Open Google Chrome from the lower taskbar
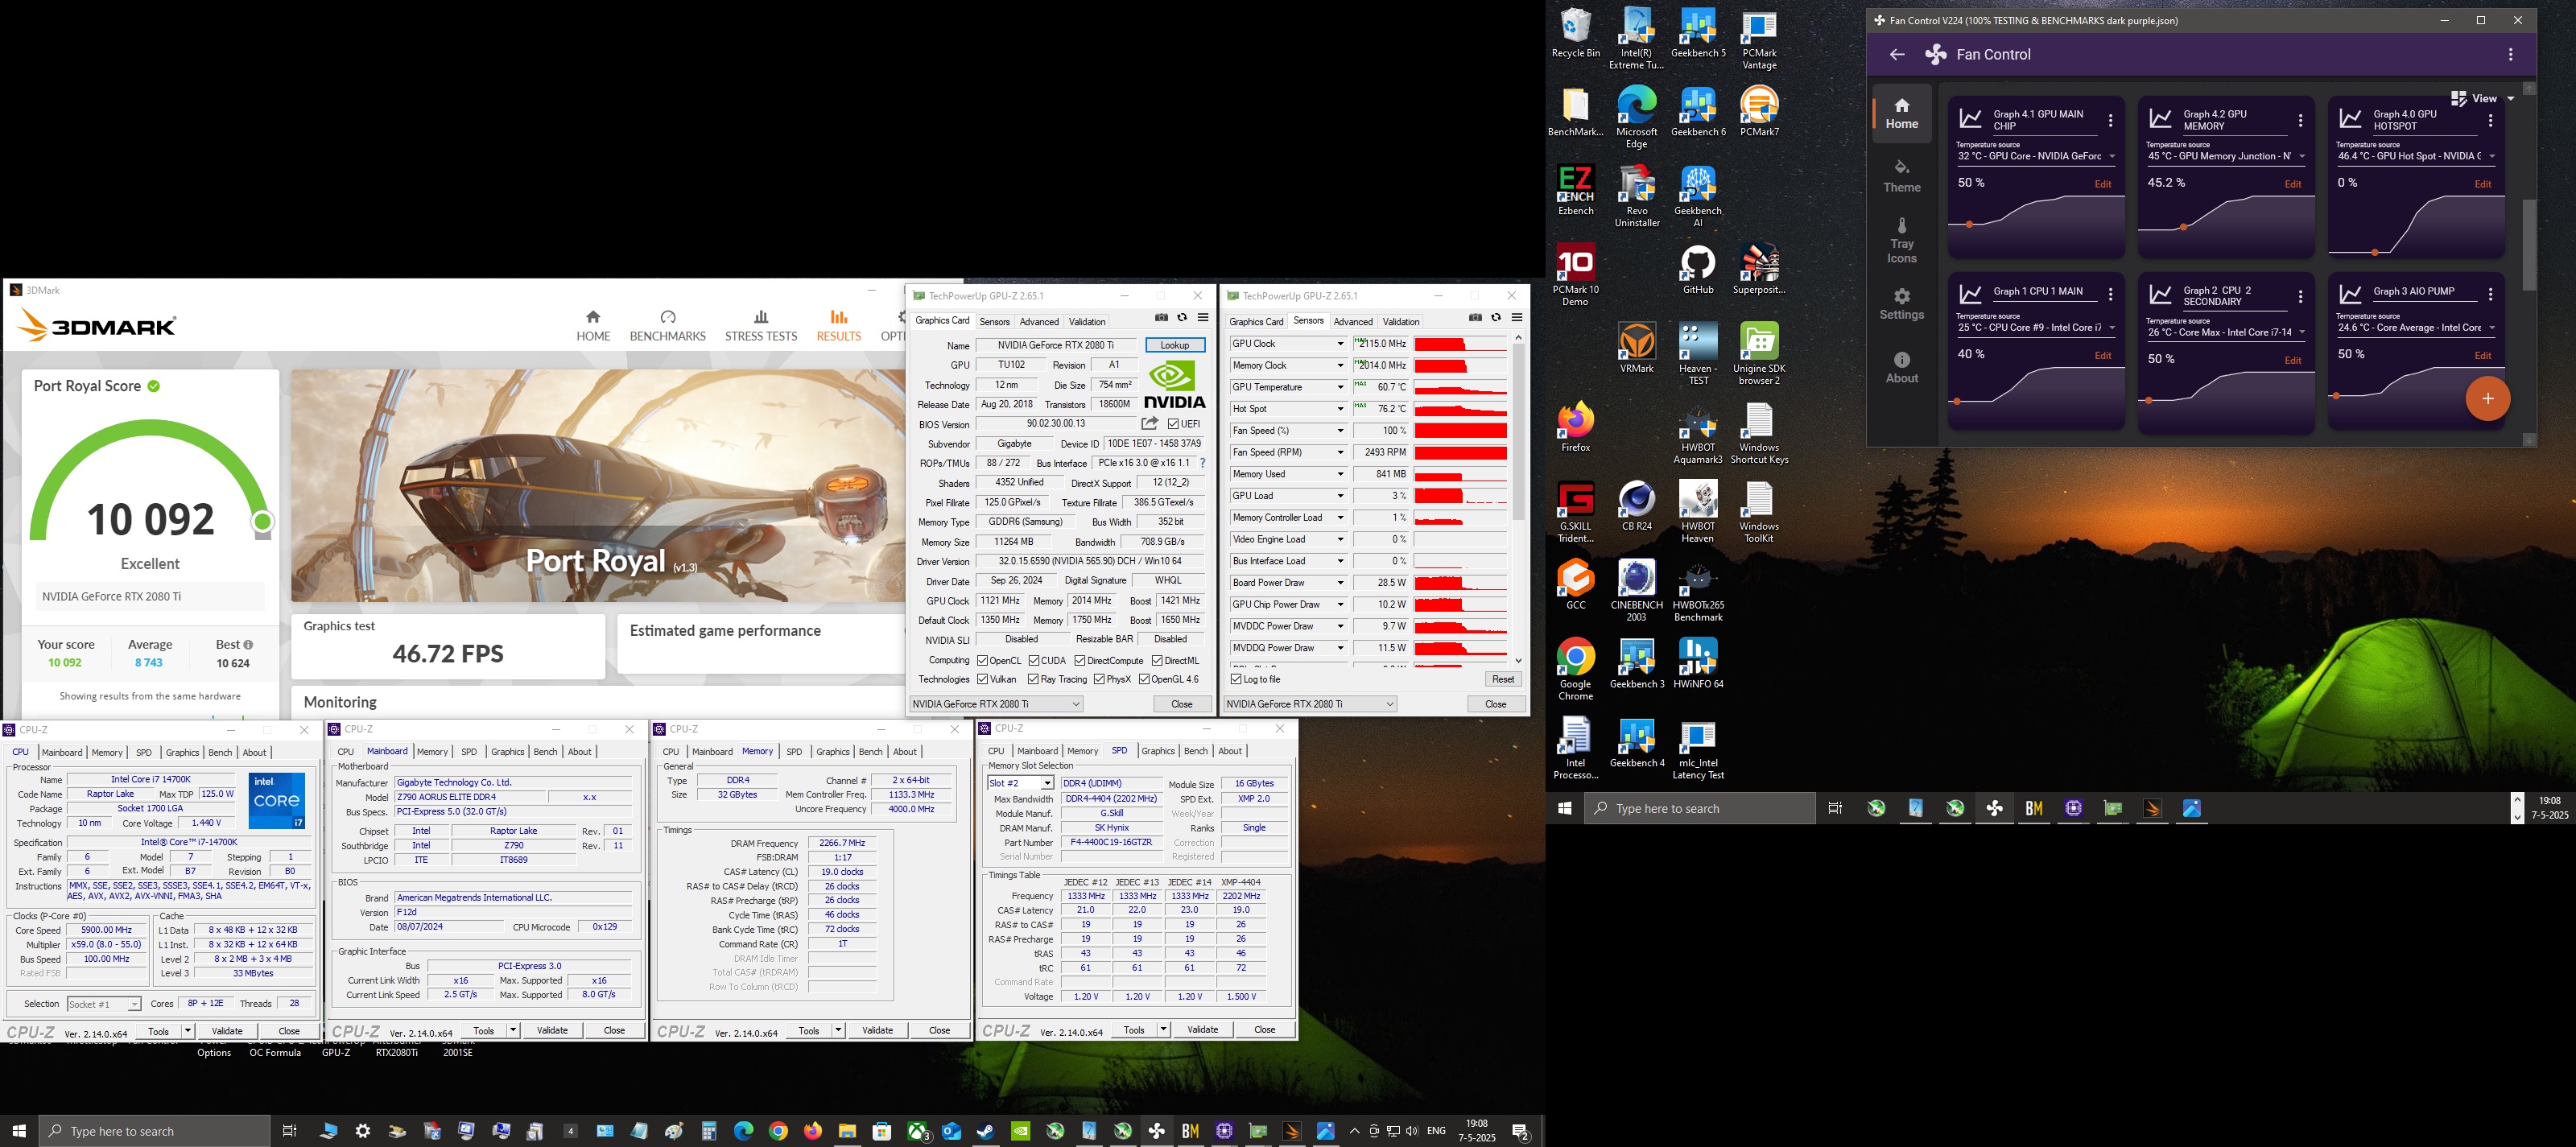2576x1147 pixels. [x=778, y=1131]
